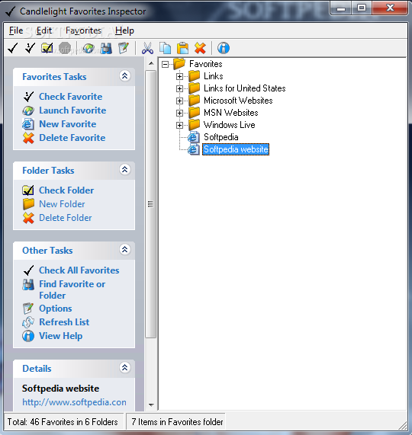Select the MSN Websites folder label
This screenshot has height=435, width=412.
[x=231, y=113]
